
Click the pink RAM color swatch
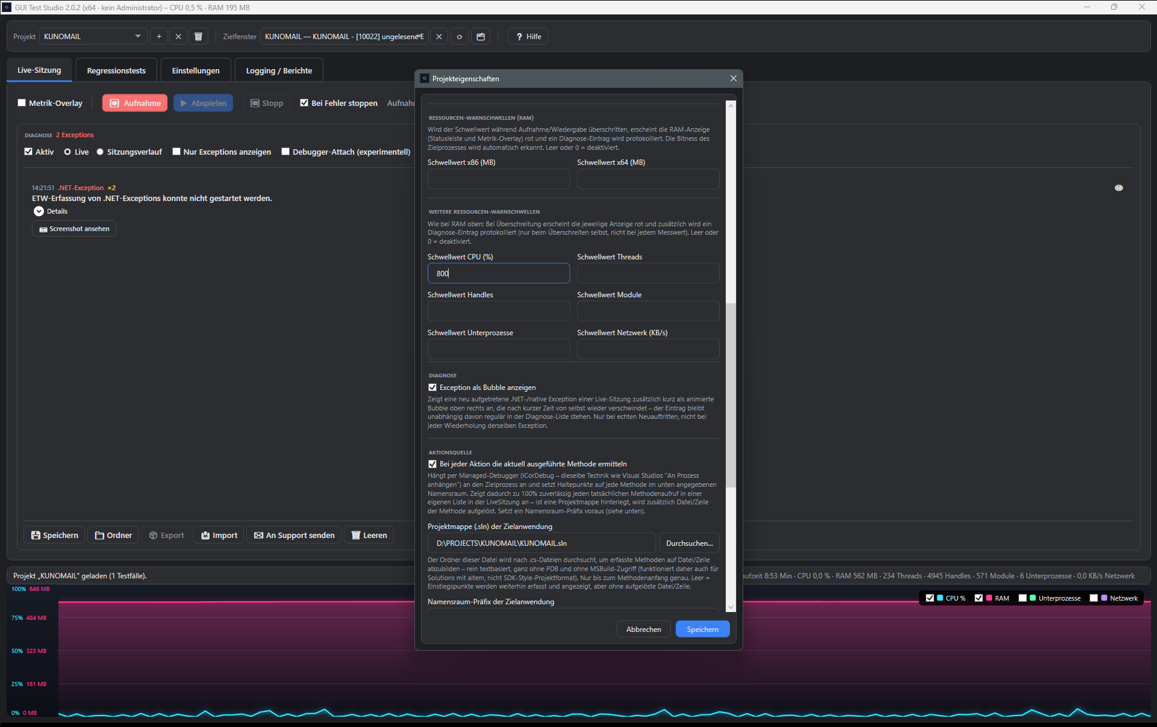(x=989, y=598)
